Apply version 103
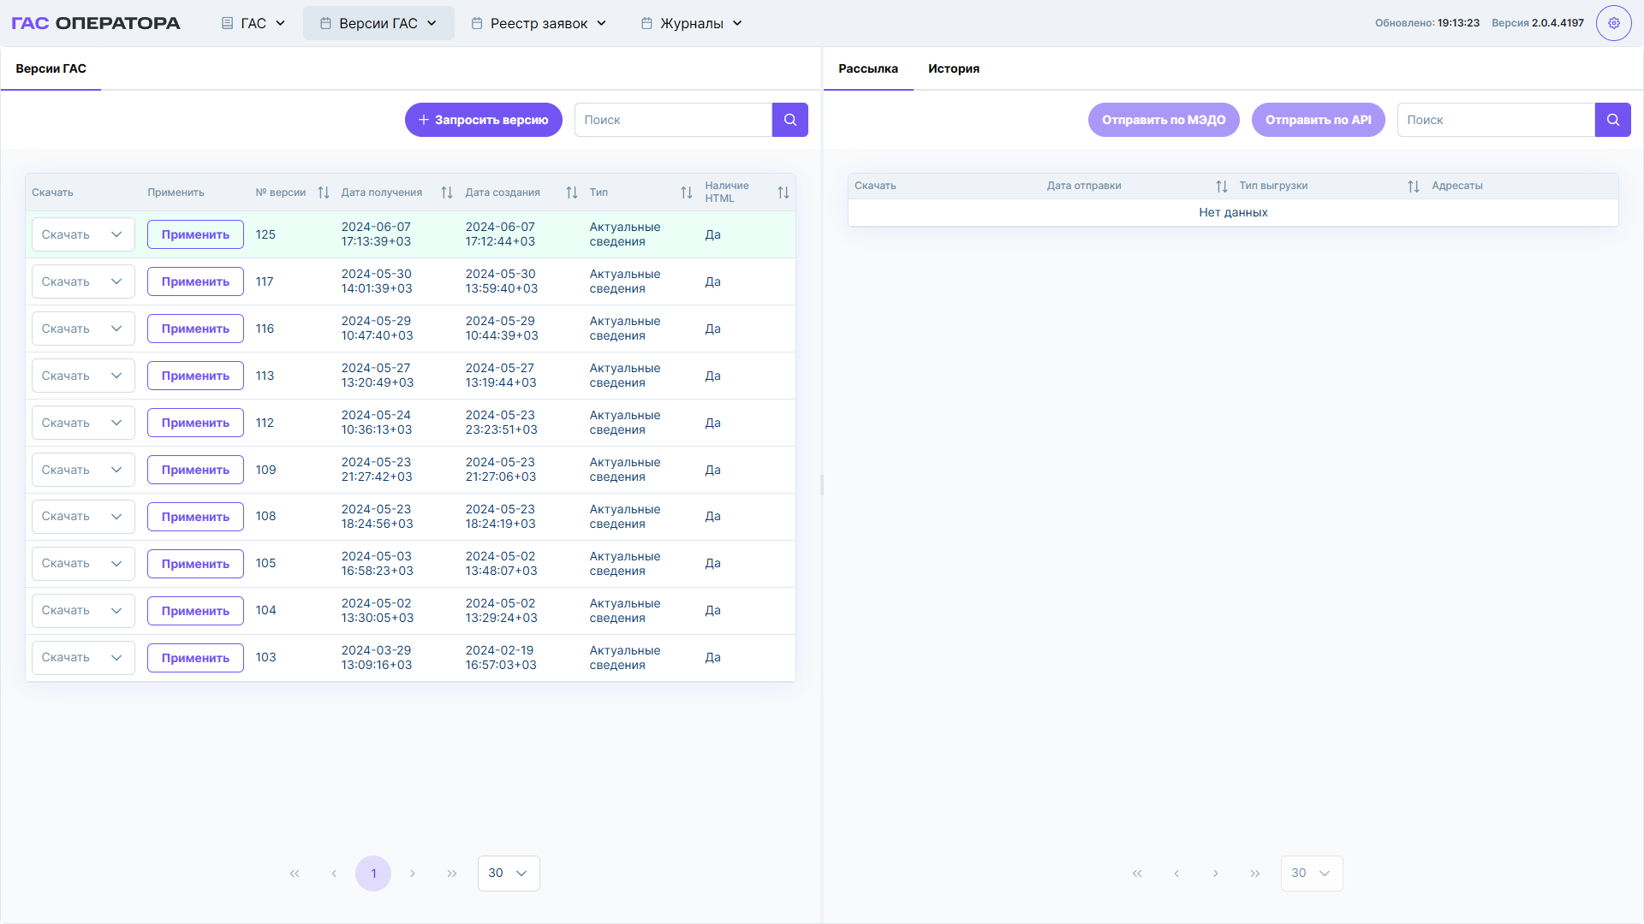The width and height of the screenshot is (1644, 924). (x=195, y=658)
